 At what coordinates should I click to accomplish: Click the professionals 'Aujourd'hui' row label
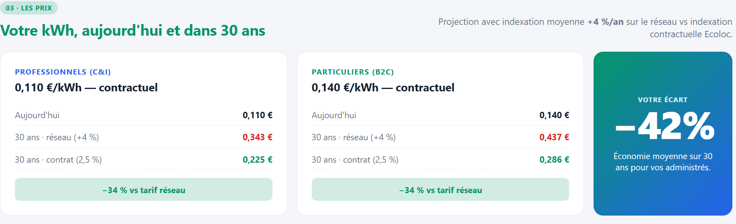click(37, 115)
